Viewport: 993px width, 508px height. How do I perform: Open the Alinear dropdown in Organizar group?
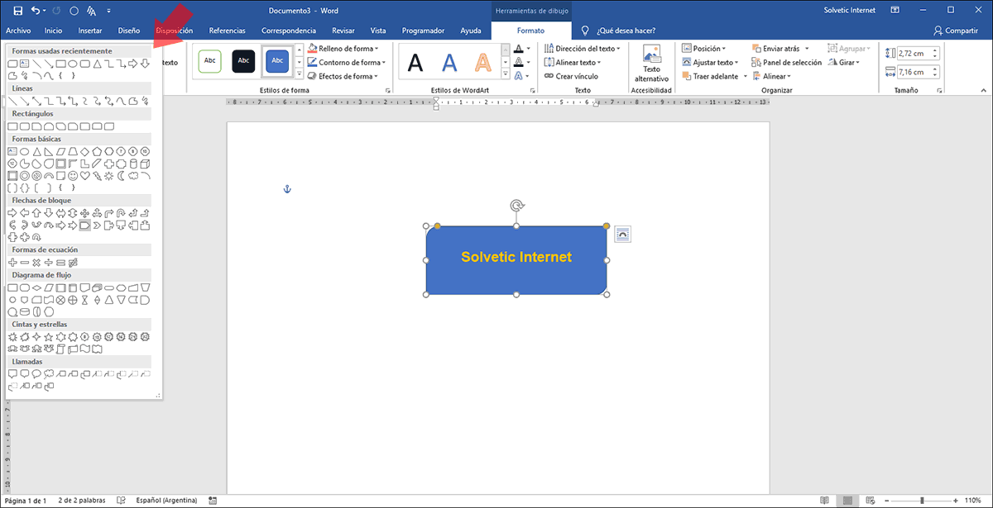point(771,76)
